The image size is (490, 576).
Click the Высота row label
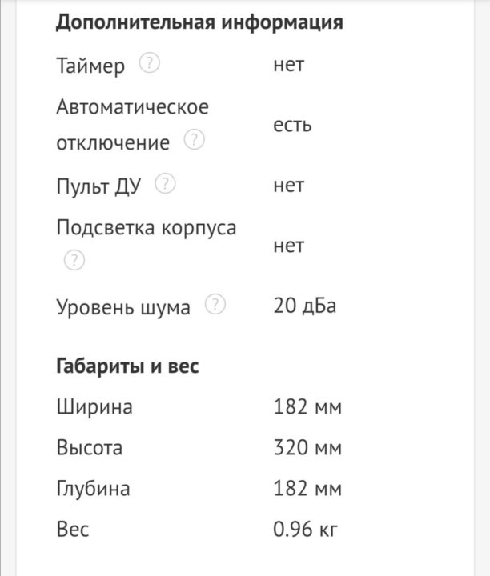pyautogui.click(x=89, y=448)
